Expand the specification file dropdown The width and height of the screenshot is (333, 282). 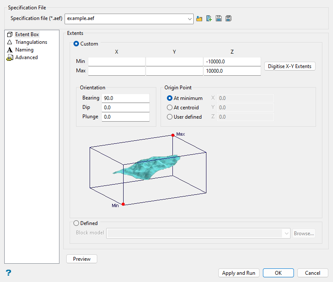189,19
